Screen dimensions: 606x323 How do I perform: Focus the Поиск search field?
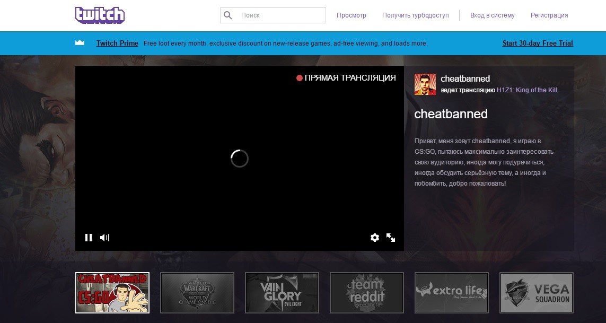(x=273, y=15)
